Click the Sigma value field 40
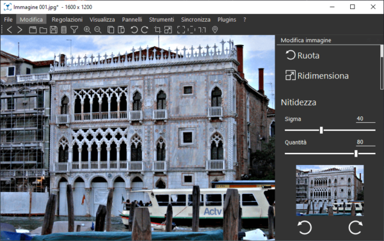384x241 pixels. click(x=365, y=119)
